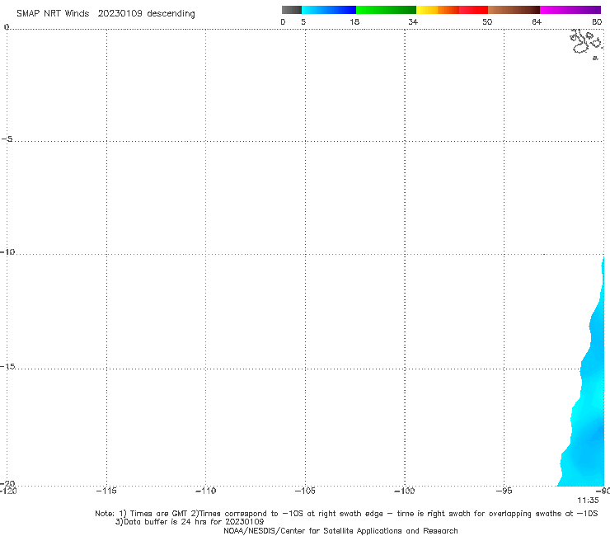The width and height of the screenshot is (610, 536).
Task: Click the date "20230109" in the title
Action: tap(120, 13)
